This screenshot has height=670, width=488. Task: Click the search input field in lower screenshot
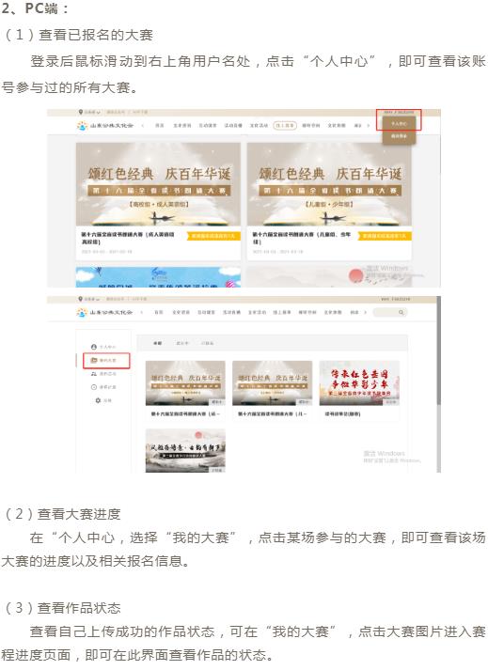(389, 312)
